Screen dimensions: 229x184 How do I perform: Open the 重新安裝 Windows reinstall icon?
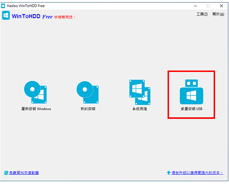coord(35,92)
